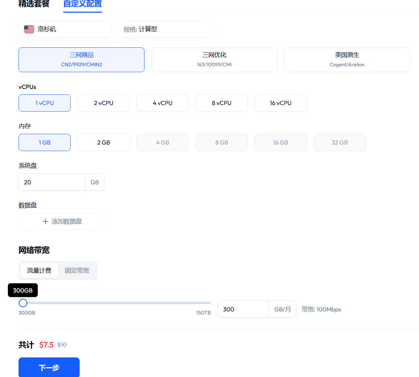The height and width of the screenshot is (377, 419).
Task: Select the 自定义配置 tab
Action: click(82, 4)
